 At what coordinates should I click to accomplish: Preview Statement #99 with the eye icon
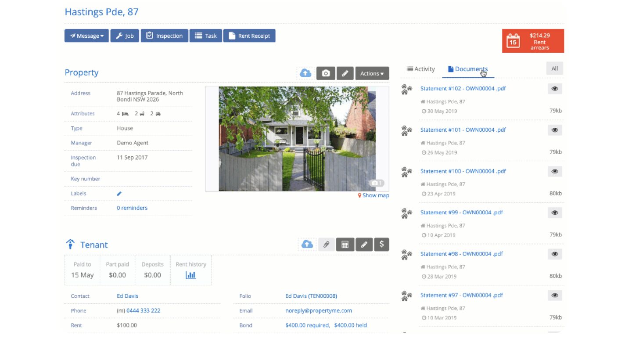coord(555,213)
